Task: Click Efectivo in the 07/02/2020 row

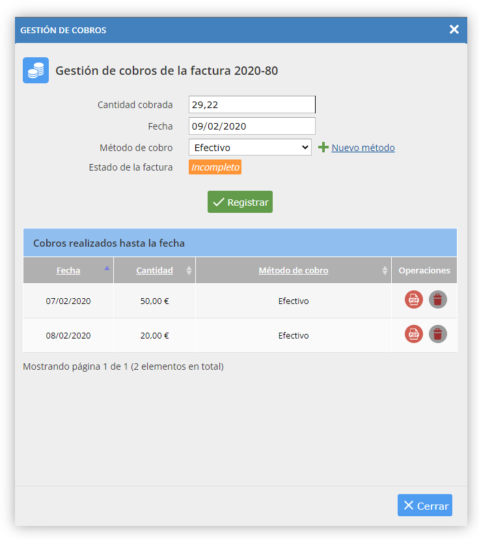Action: (294, 301)
